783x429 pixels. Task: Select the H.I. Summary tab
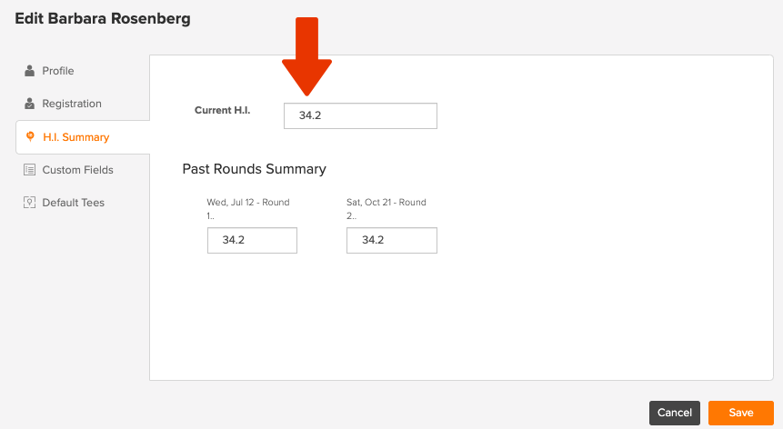pyautogui.click(x=83, y=137)
